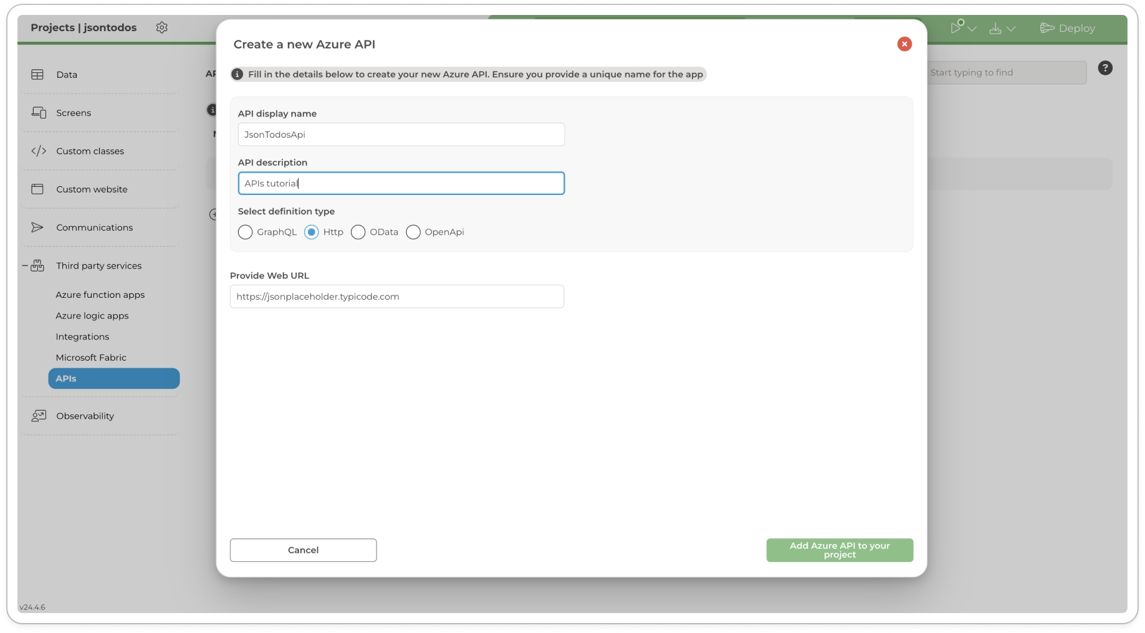Click the Communications paper plane icon
The height and width of the screenshot is (633, 1145).
click(x=37, y=227)
